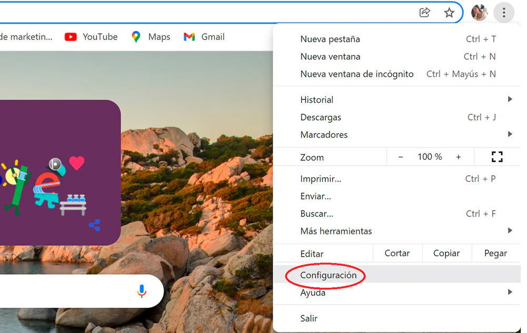Select Nueva ventana de incógnito
This screenshot has height=333, width=527.
(356, 74)
